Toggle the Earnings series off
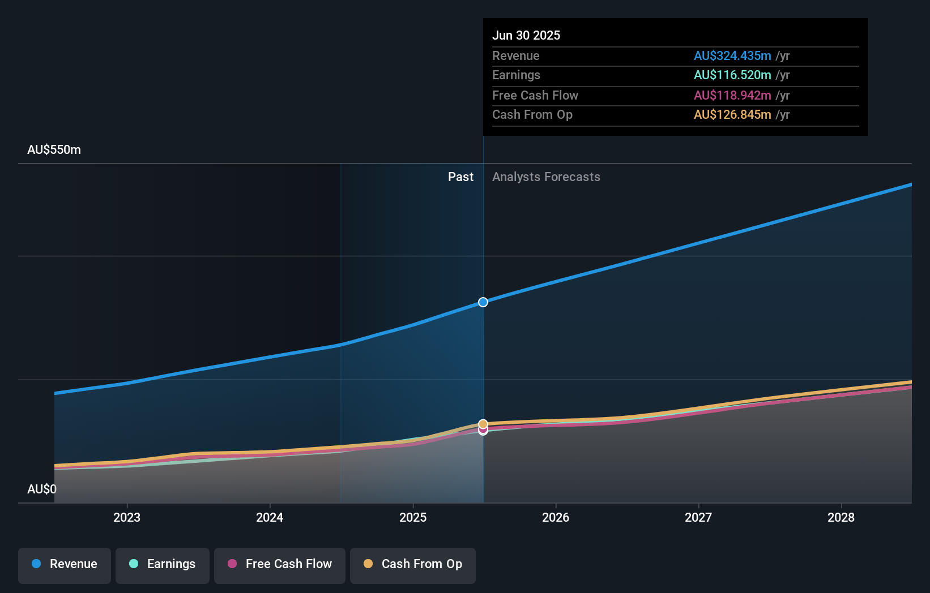930x593 pixels. (x=163, y=565)
